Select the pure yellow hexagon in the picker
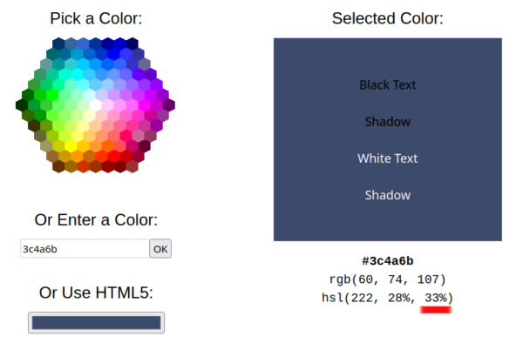Image resolution: width=523 pixels, height=350 pixels. tap(71, 146)
